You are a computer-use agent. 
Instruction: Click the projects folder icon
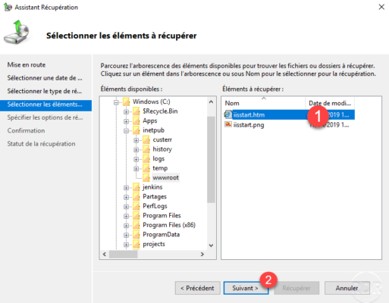136,244
